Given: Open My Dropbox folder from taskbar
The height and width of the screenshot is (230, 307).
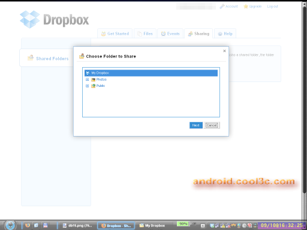Looking at the screenshot, I should [152, 226].
